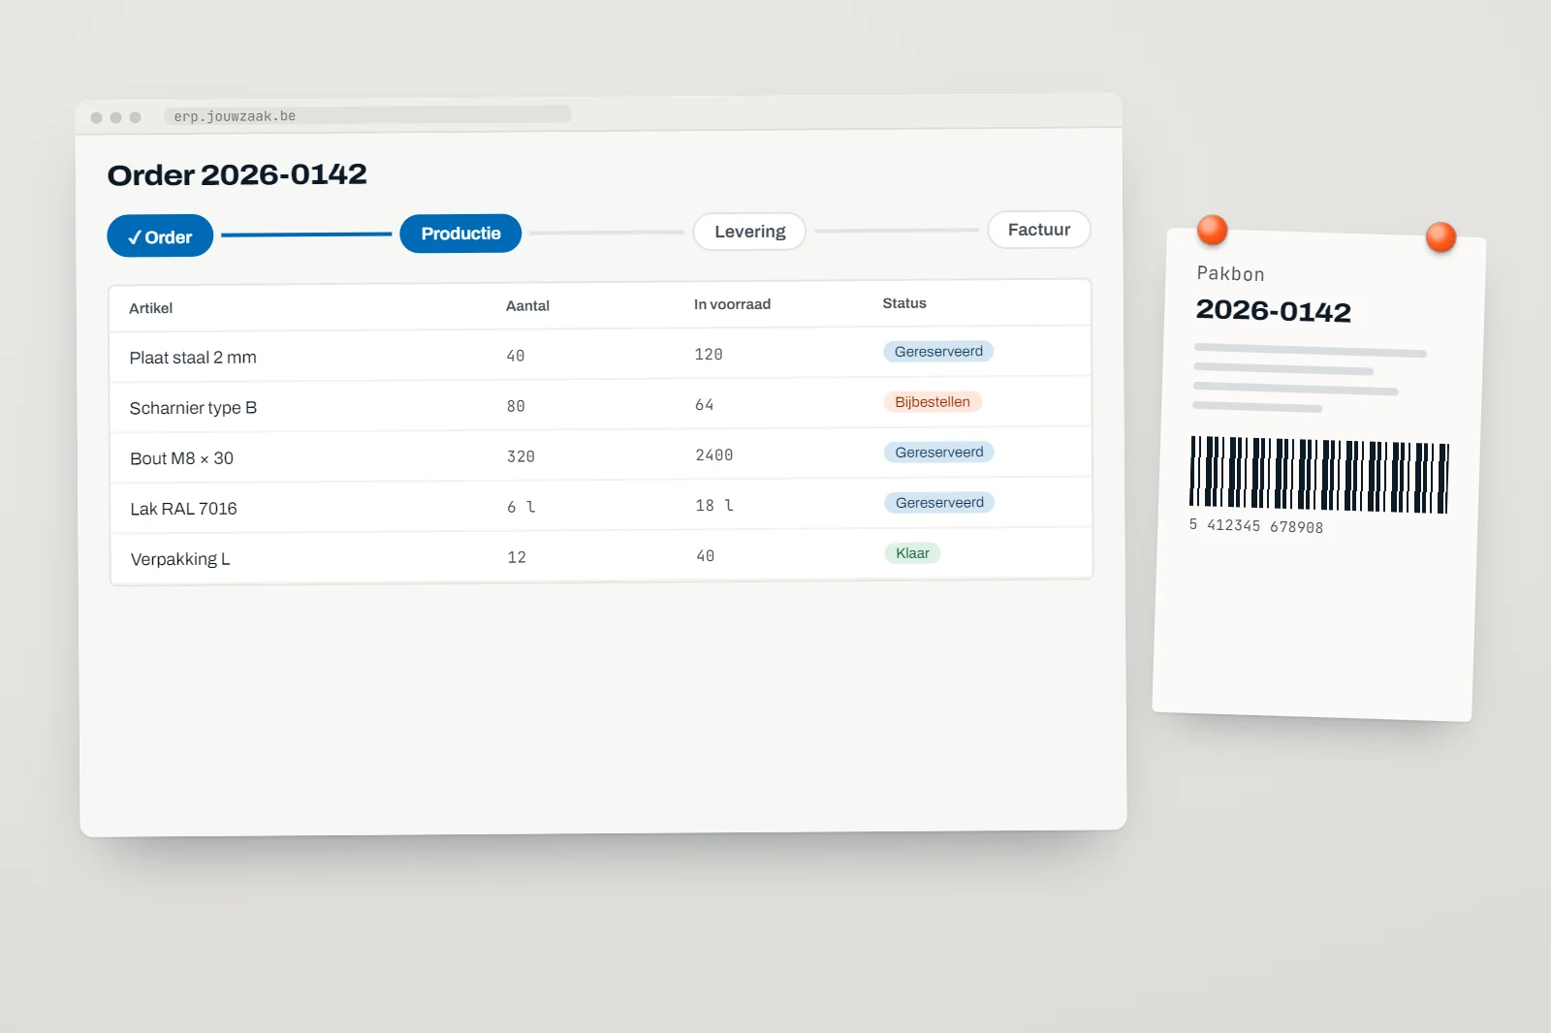Click stock value 40 for Verpakking L
This screenshot has height=1033, width=1551.
tap(706, 556)
